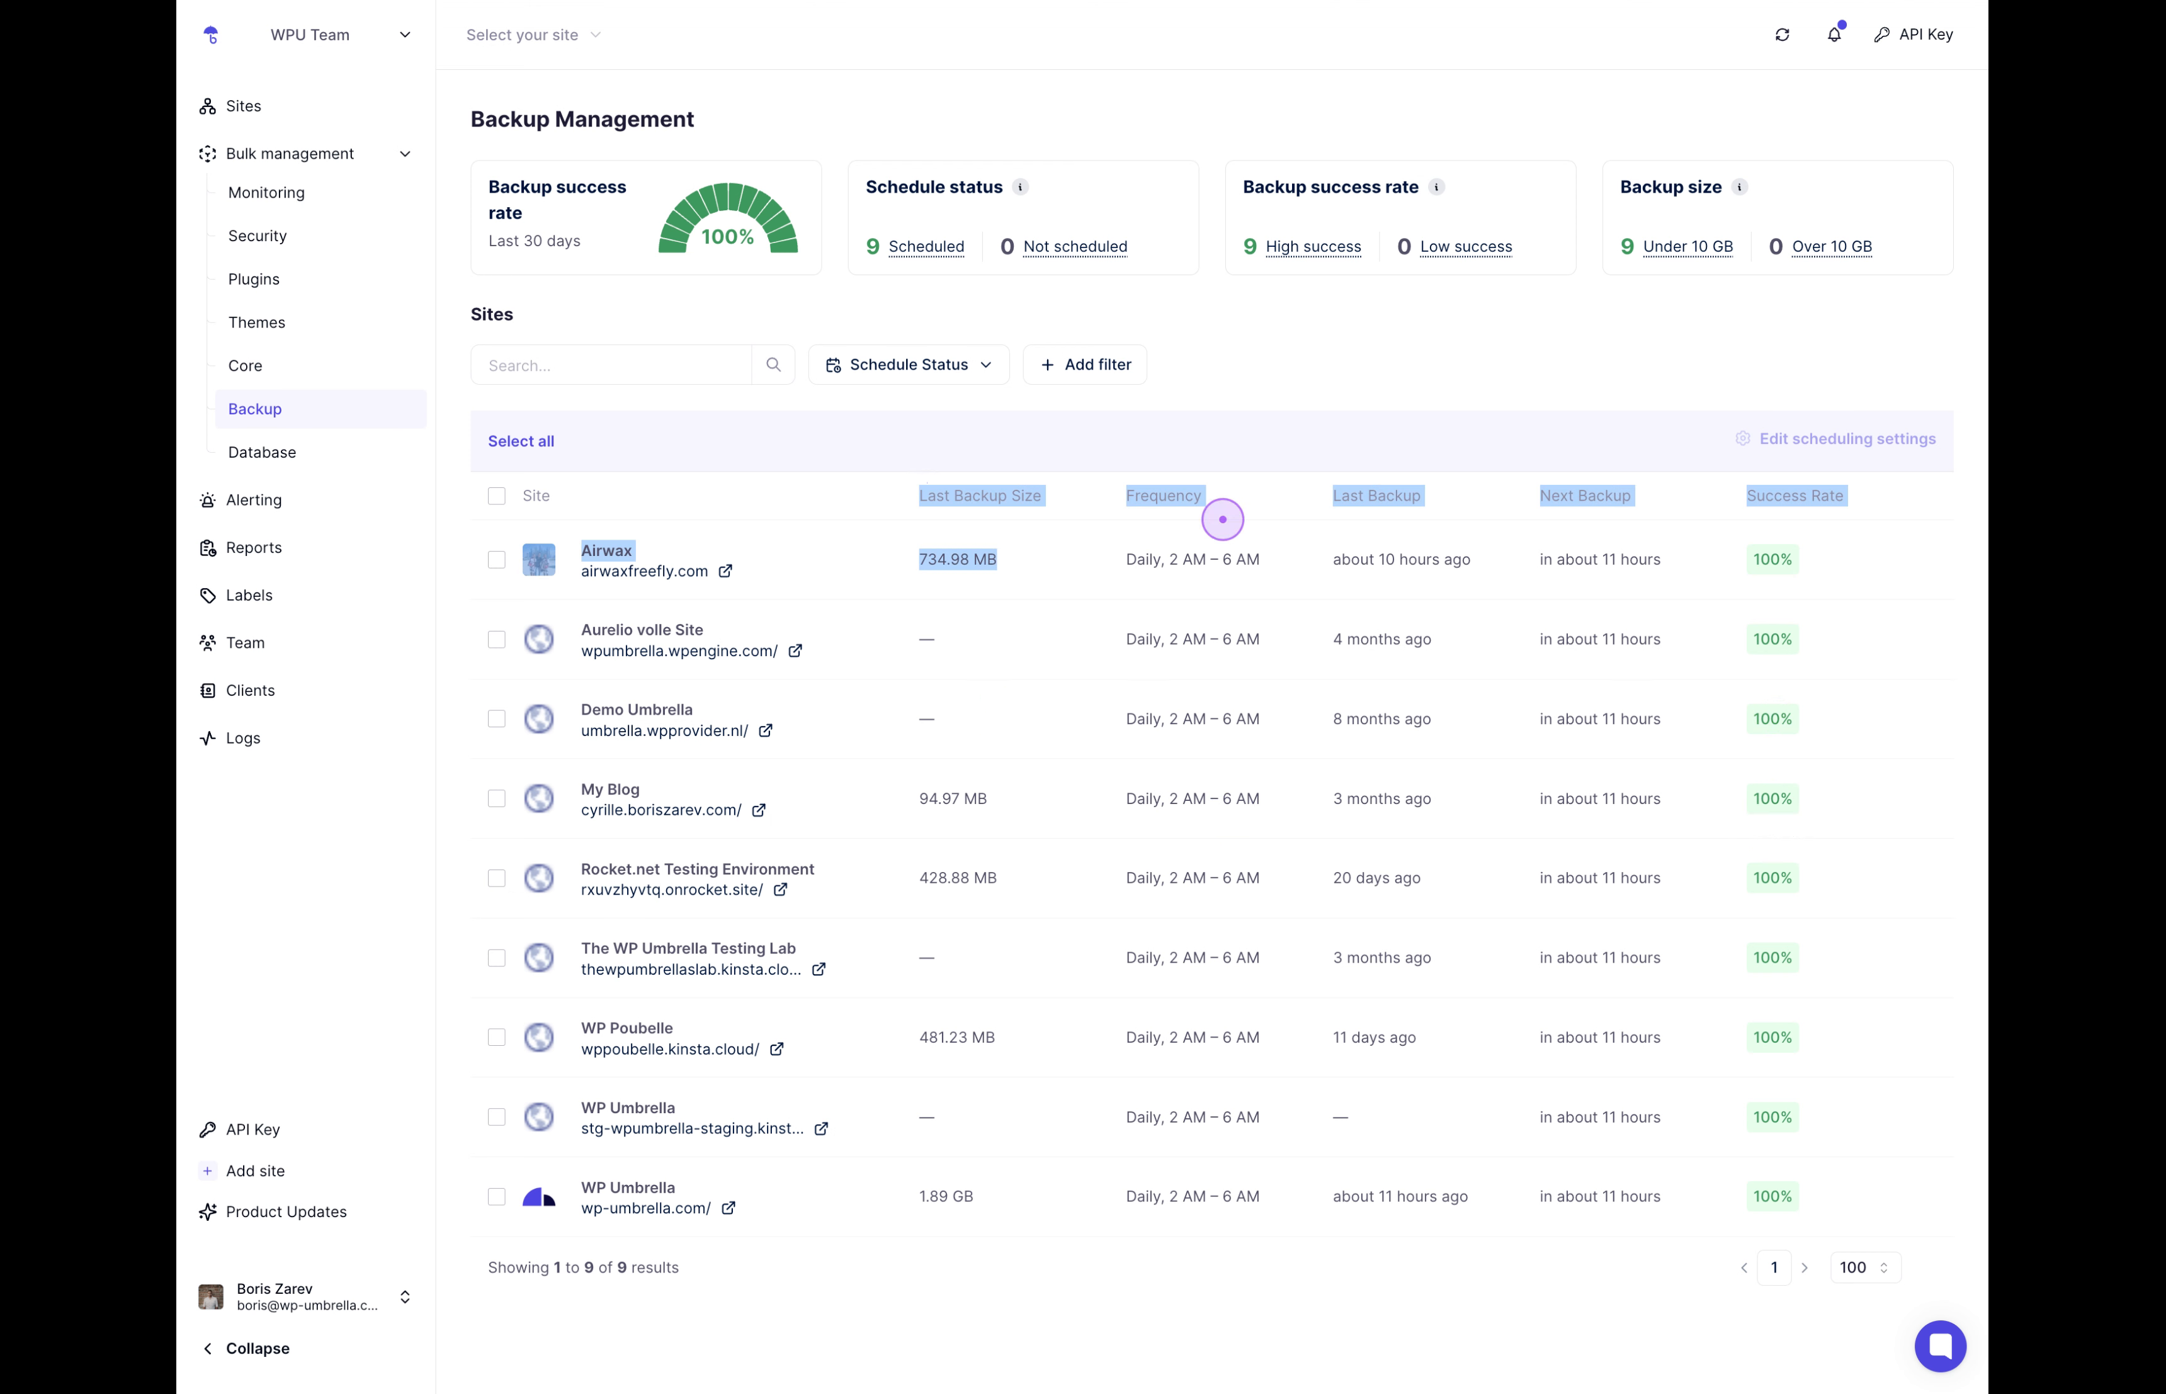2166x1394 pixels.
Task: Filter by High success sites
Action: 1312,246
